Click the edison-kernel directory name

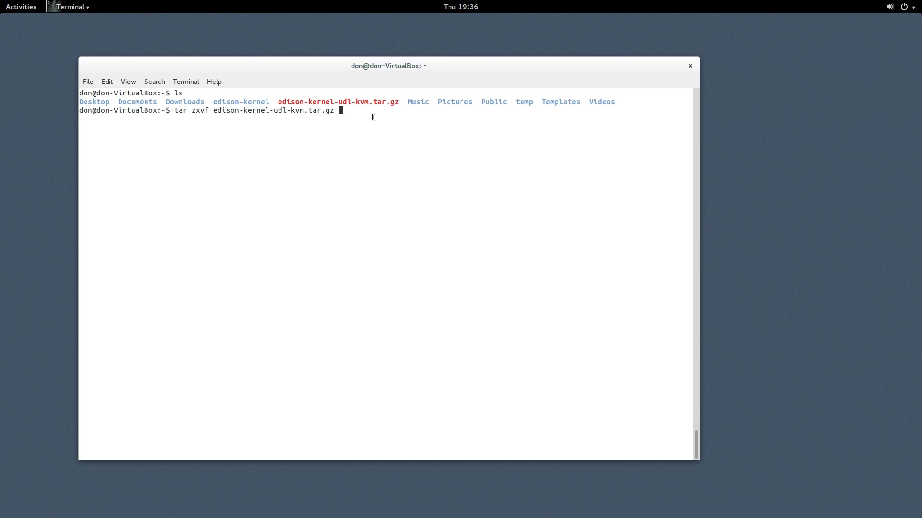click(241, 102)
